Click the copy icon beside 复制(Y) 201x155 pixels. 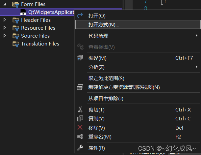coord(80,119)
